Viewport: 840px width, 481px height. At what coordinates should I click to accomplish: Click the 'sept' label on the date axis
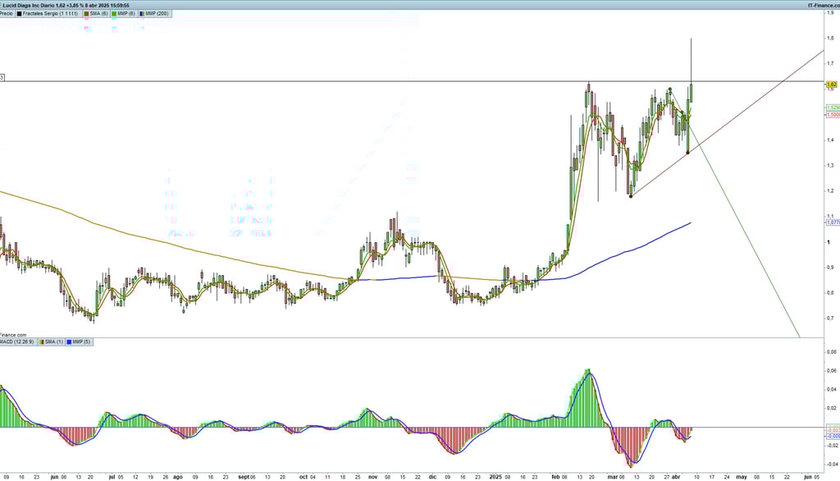tap(243, 477)
